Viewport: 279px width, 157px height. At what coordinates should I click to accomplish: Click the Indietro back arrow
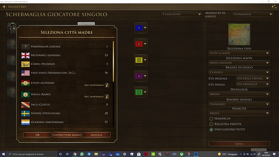point(4,7)
